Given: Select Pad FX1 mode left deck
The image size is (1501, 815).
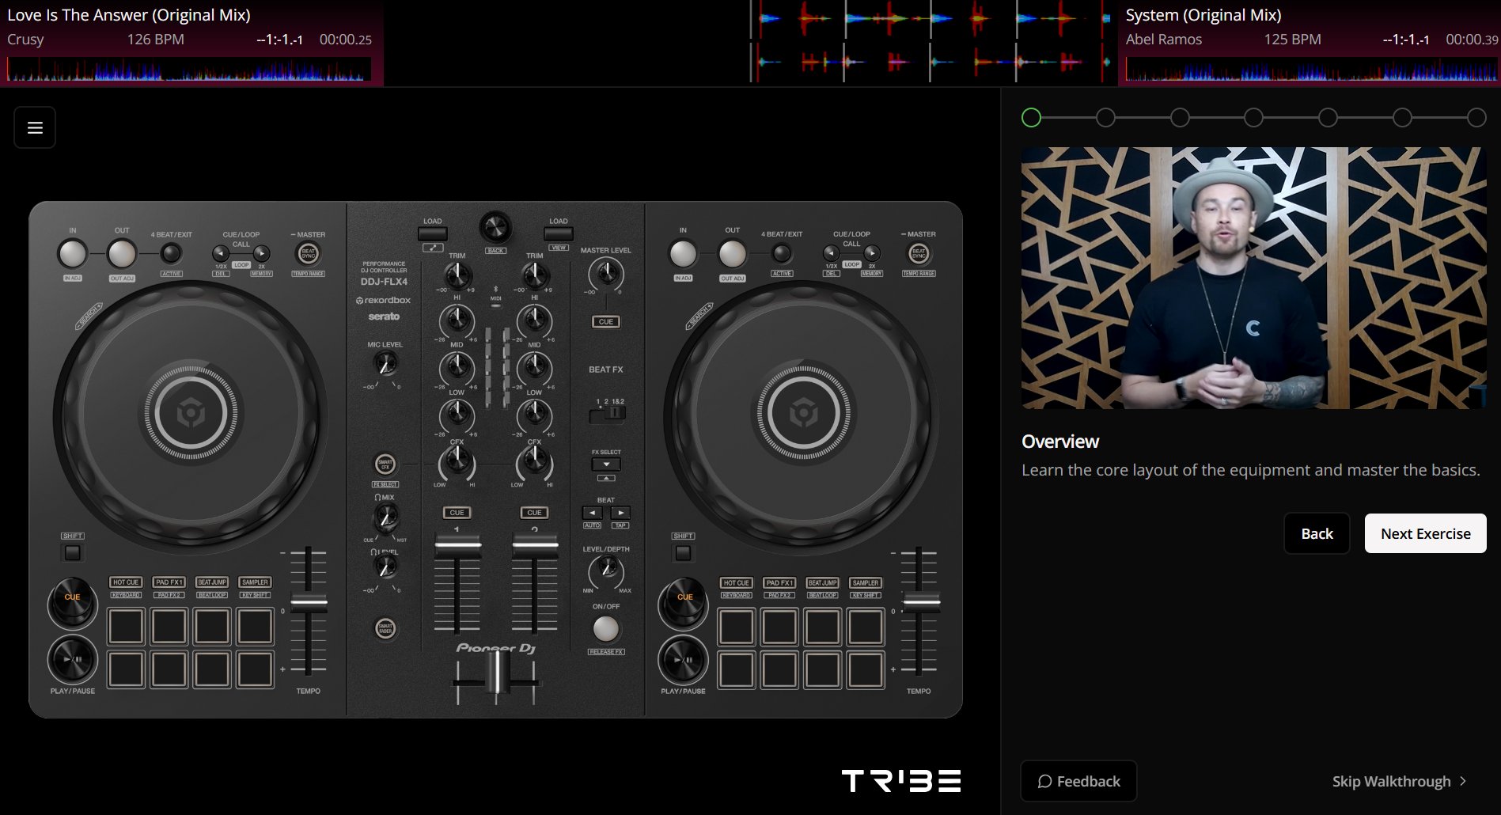Looking at the screenshot, I should coord(169,582).
